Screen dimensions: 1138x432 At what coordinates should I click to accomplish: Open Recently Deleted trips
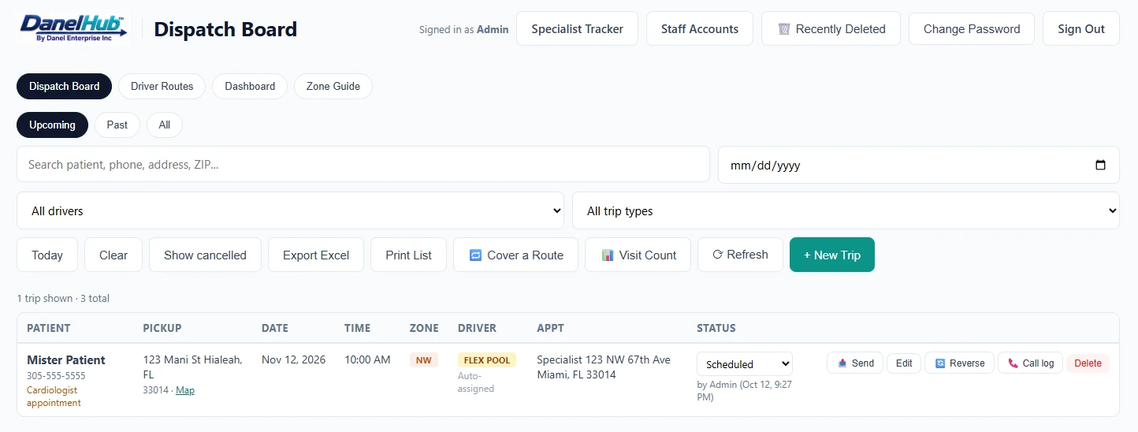point(831,28)
